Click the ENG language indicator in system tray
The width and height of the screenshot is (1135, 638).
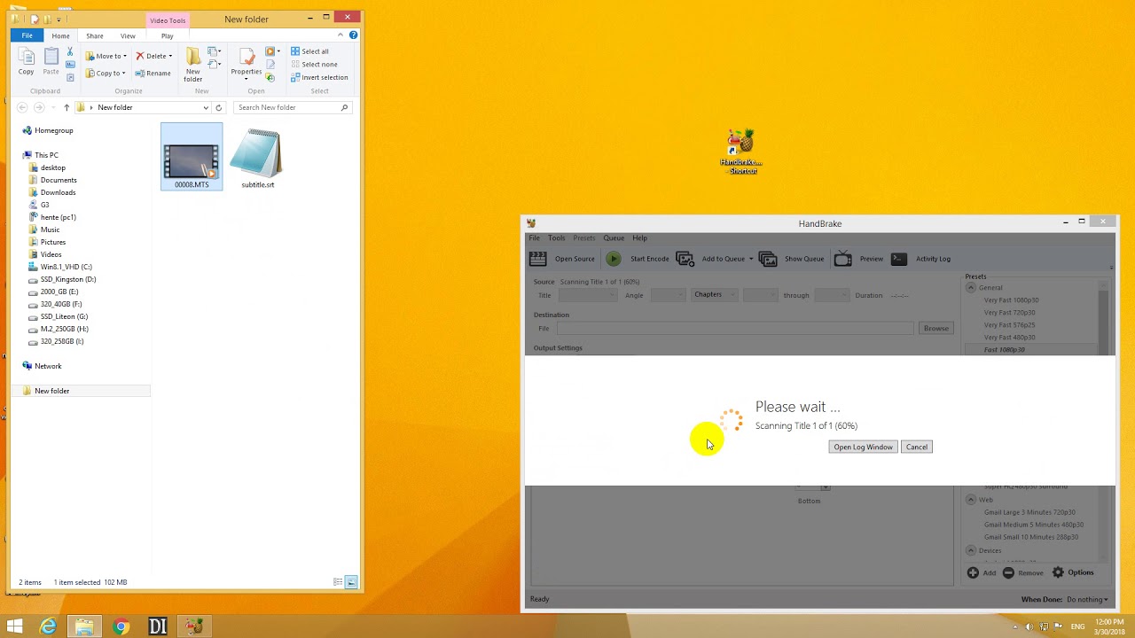tap(1077, 626)
